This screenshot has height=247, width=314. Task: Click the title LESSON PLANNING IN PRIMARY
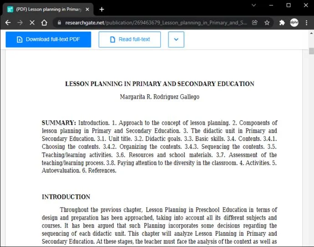point(160,84)
